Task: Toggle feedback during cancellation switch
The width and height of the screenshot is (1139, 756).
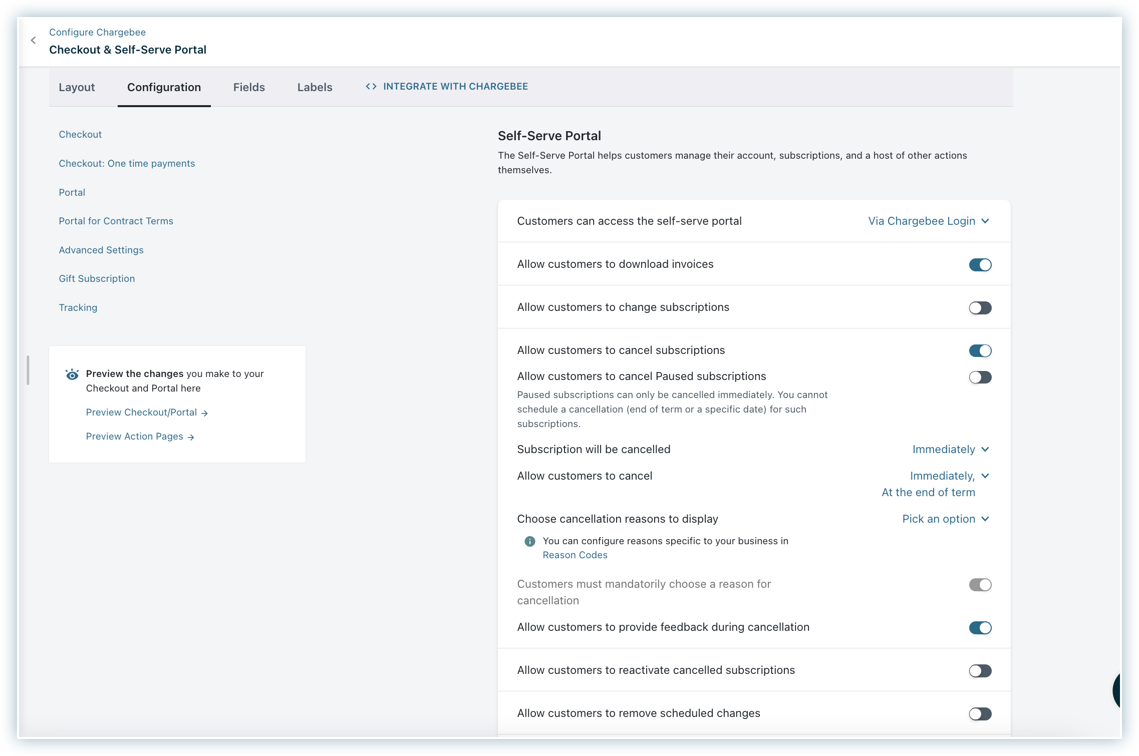Action: [x=980, y=628]
